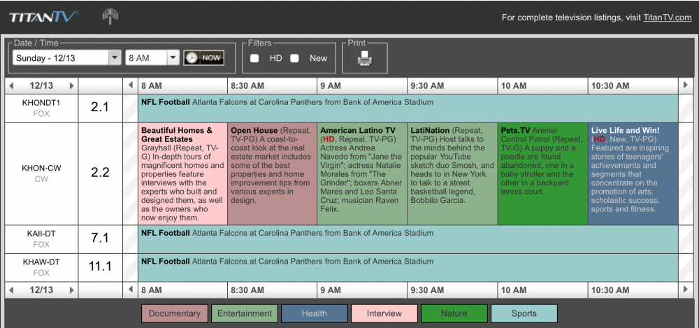This screenshot has height=328, width=699.
Task: Select the 9:30 AM column in top header
Action: pyautogui.click(x=452, y=86)
